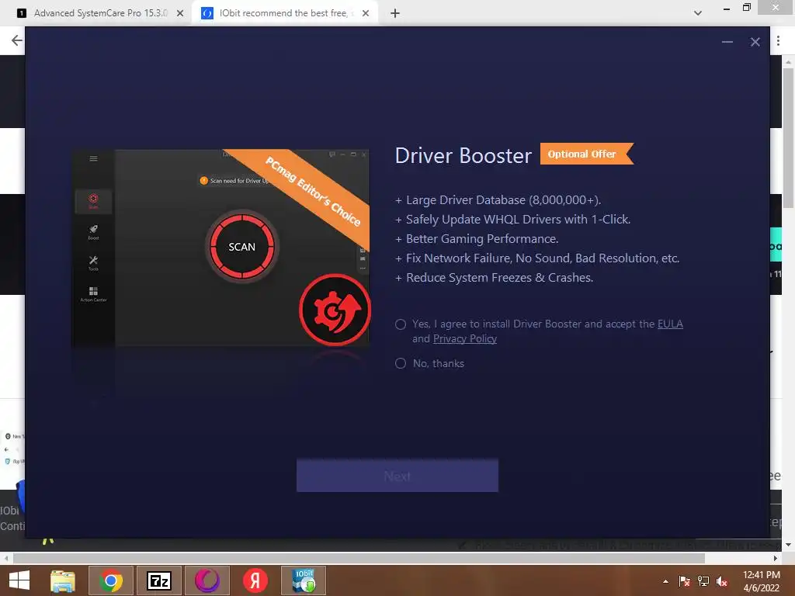
Task: Open 7-Zip from taskbar
Action: pyautogui.click(x=158, y=580)
